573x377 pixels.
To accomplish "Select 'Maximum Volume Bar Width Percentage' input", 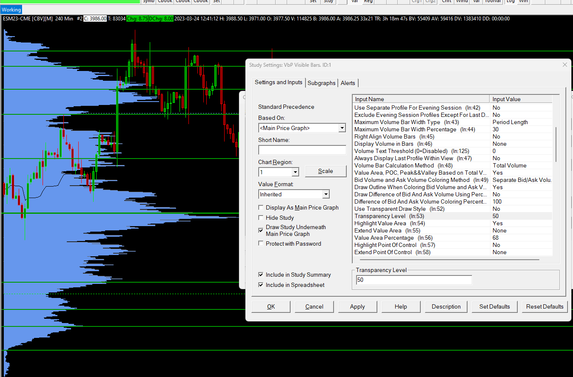I will 453,129.
